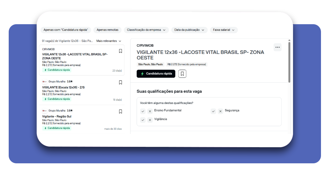Click CIRVIMOB name in first listing card
Viewport: 330px width, 173px height.
click(x=48, y=49)
